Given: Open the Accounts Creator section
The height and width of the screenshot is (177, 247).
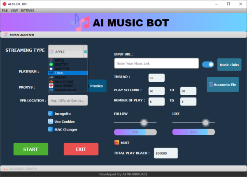Looking at the screenshot, I should (x=123, y=168).
